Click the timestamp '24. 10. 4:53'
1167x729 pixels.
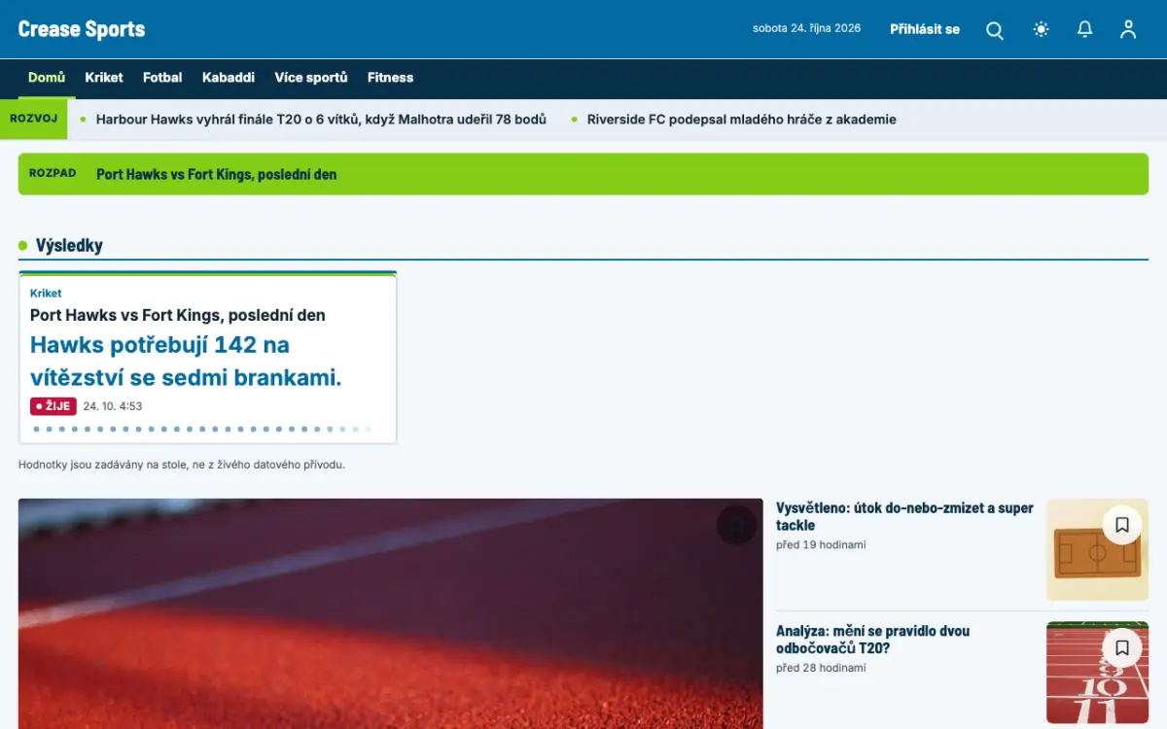click(113, 406)
